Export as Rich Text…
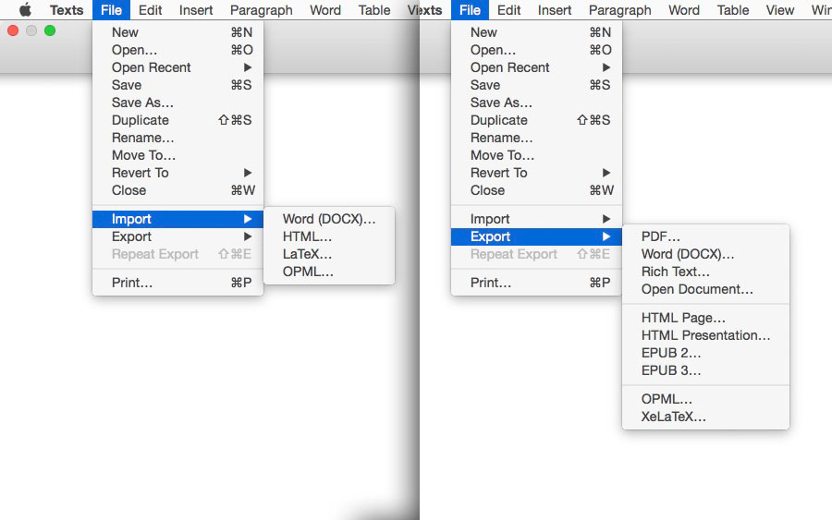 click(x=705, y=272)
